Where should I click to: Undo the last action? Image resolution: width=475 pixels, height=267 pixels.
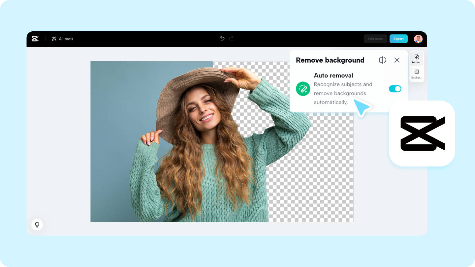222,38
